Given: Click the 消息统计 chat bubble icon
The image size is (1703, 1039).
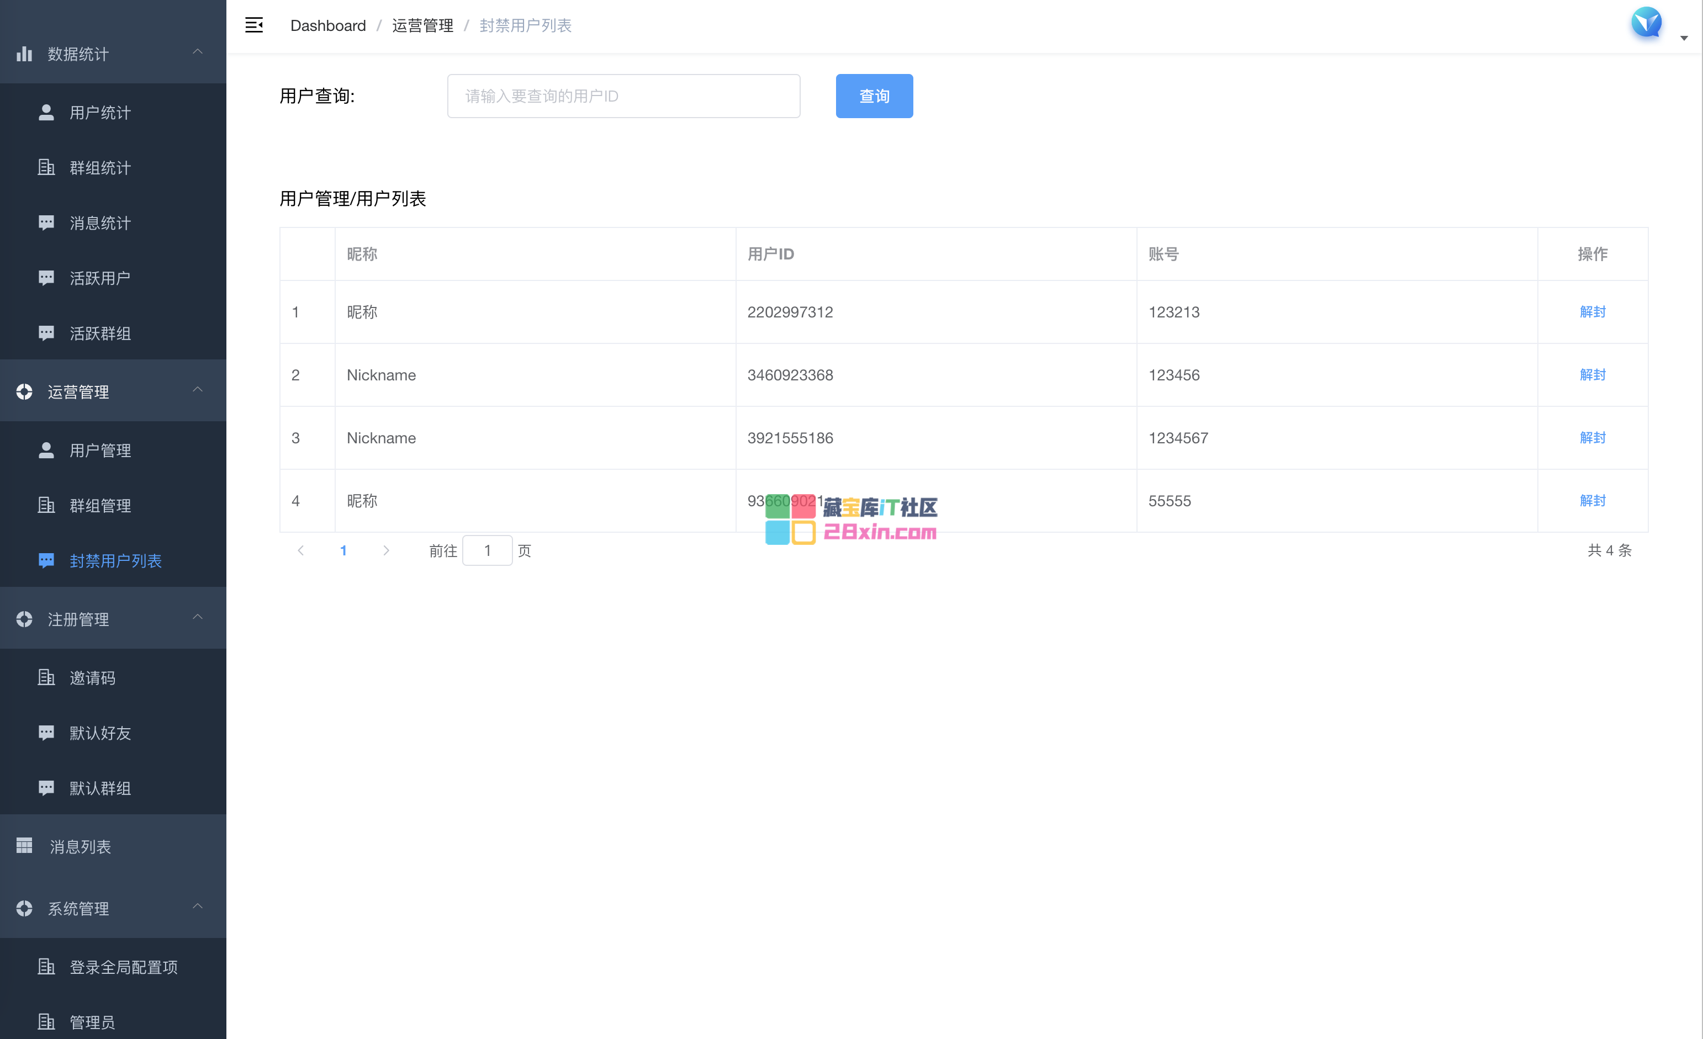Looking at the screenshot, I should [x=46, y=223].
